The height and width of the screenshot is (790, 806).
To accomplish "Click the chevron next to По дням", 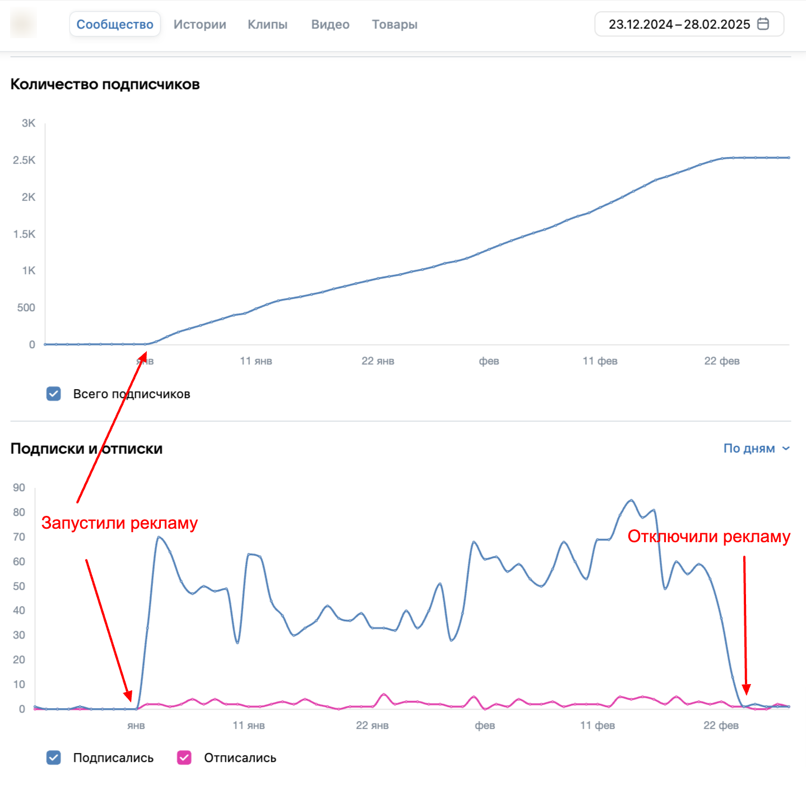I will tap(786, 449).
